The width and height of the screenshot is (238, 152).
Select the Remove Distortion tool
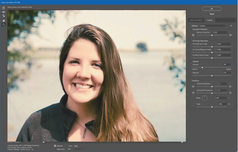3,8
